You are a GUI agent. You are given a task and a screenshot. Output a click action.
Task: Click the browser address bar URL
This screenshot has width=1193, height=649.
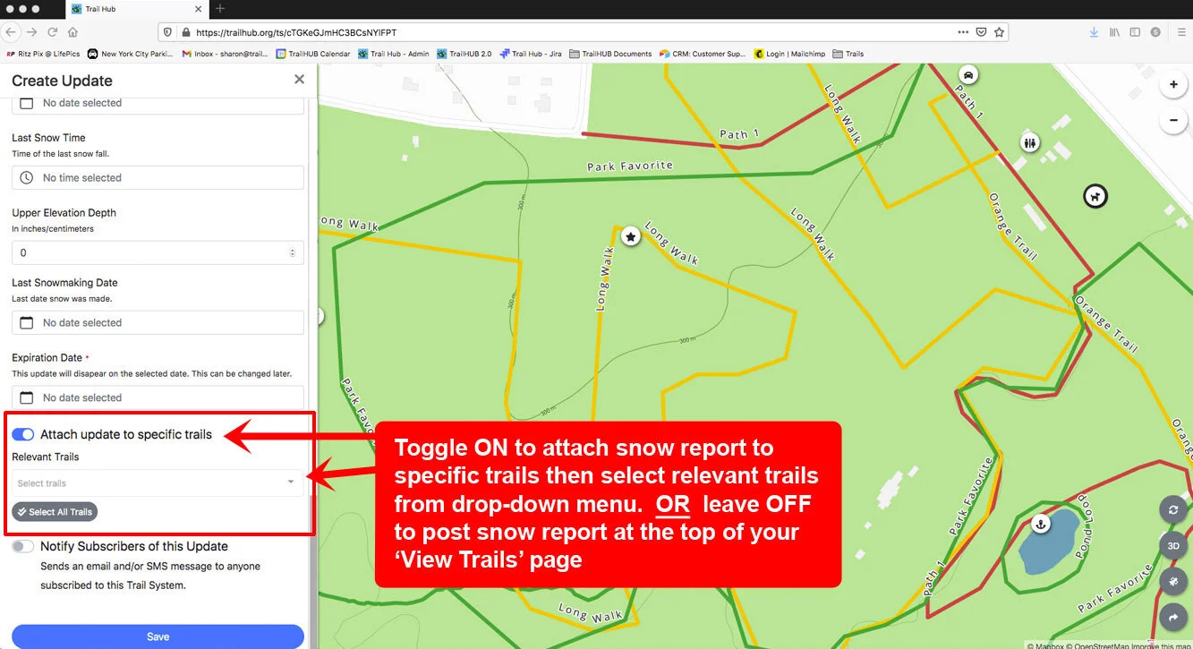click(x=296, y=32)
